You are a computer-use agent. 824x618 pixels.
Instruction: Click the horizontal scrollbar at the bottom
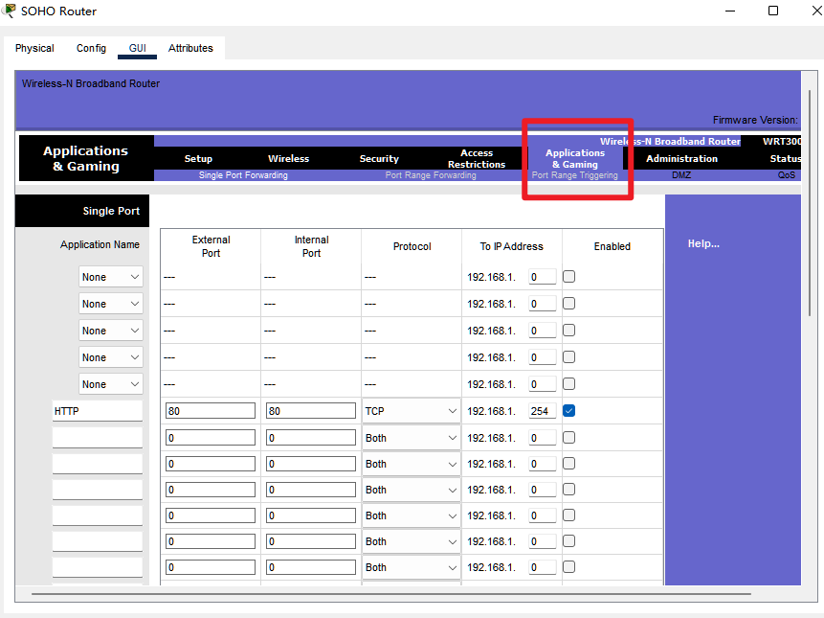tap(391, 594)
